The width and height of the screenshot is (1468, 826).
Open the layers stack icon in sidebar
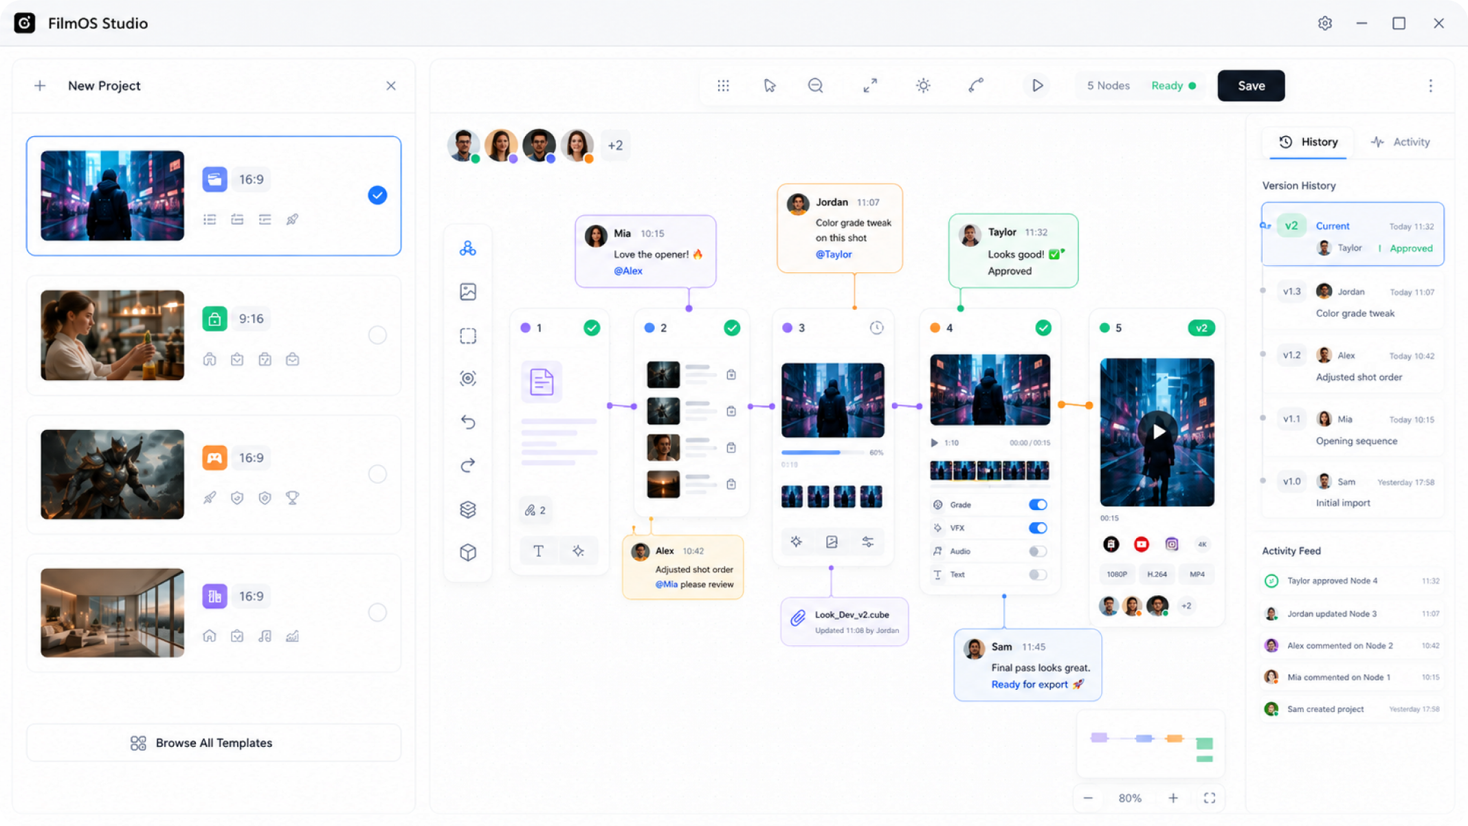468,509
